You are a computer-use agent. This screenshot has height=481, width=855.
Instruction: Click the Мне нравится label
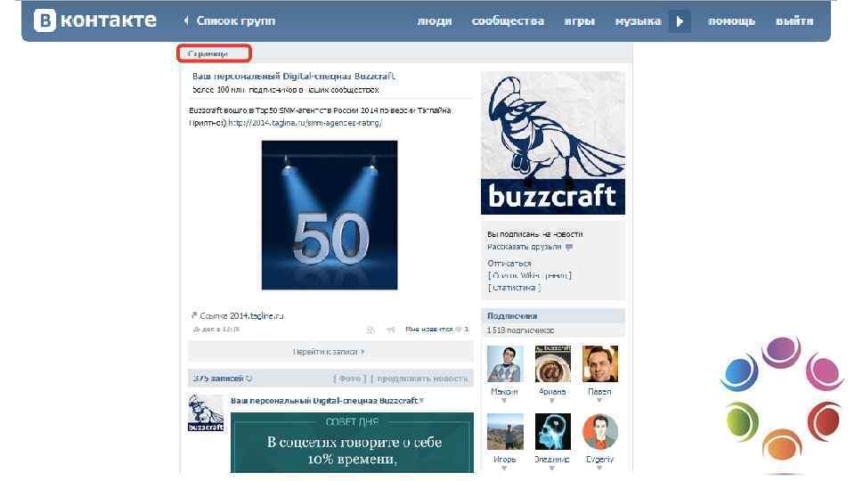[429, 330]
